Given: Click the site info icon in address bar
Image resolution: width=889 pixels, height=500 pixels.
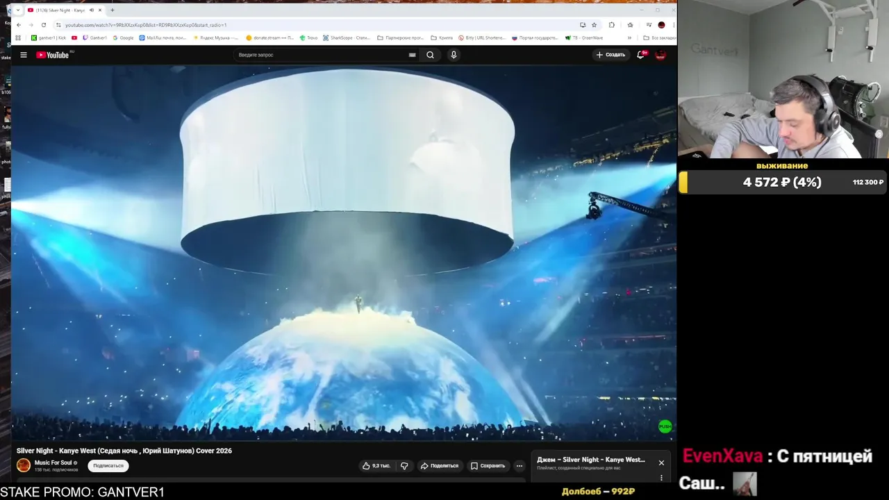Looking at the screenshot, I should pos(58,25).
